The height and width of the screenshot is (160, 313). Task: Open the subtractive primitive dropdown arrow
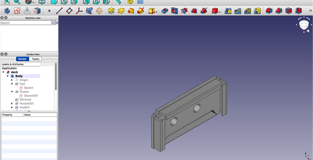[x=220, y=12]
